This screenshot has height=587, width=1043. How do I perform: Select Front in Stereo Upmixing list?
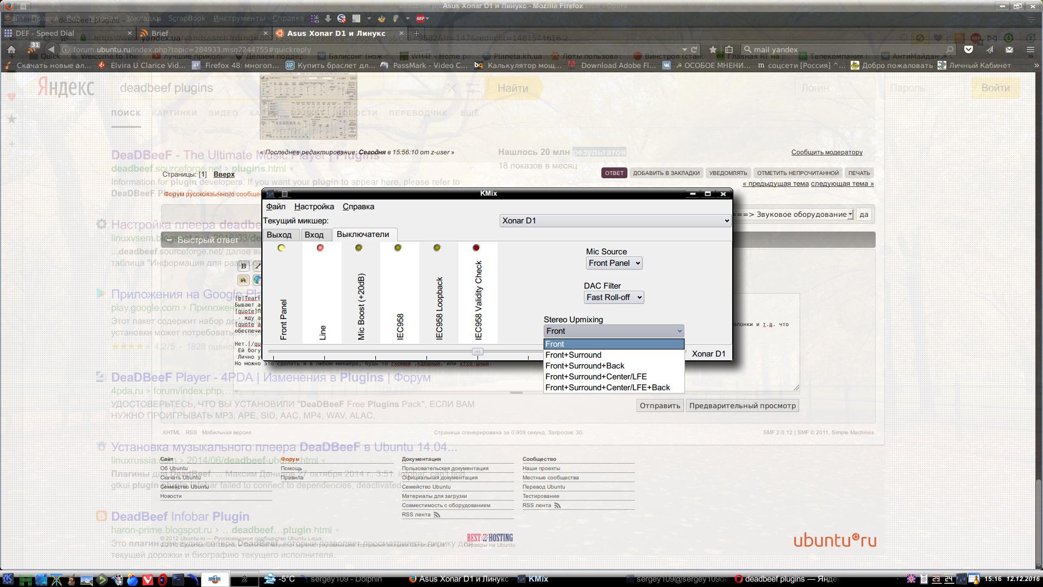(614, 344)
